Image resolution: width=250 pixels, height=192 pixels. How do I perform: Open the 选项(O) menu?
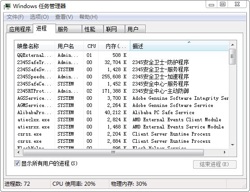pyautogui.click(x=39, y=17)
